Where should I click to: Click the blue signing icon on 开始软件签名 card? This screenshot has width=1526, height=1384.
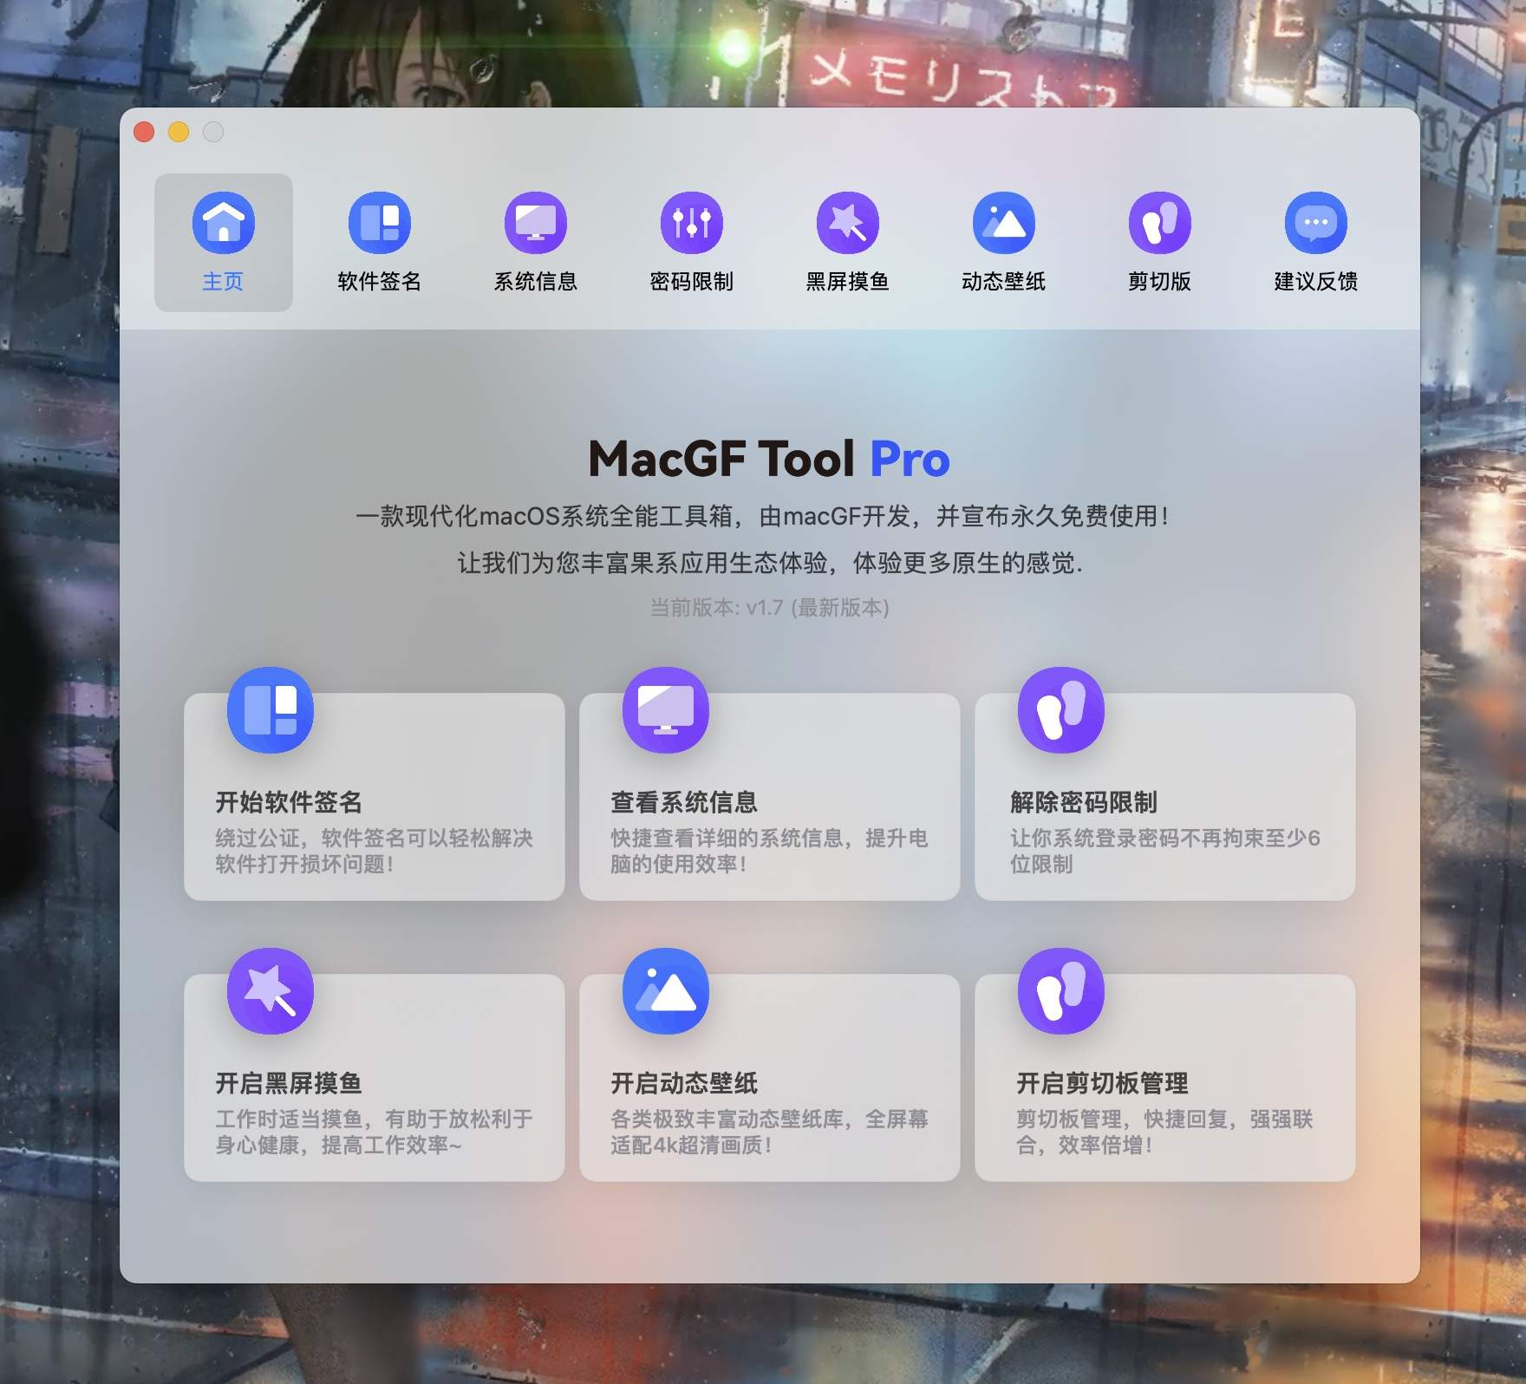[x=270, y=708]
